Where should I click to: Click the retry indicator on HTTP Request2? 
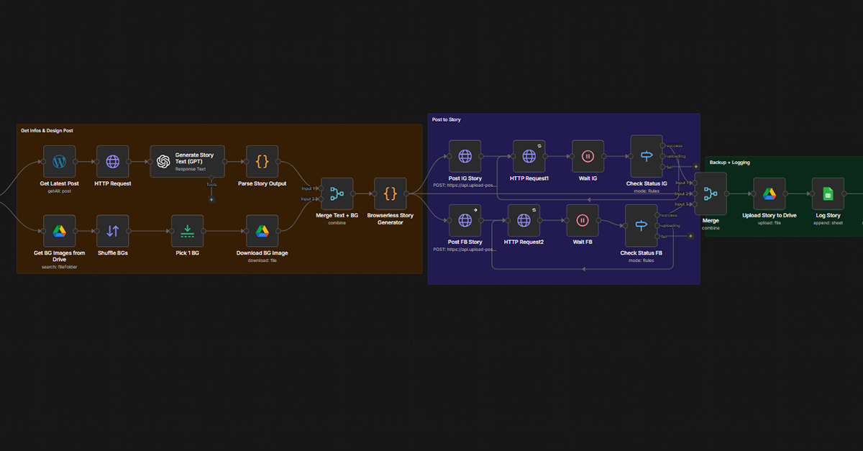(x=534, y=209)
